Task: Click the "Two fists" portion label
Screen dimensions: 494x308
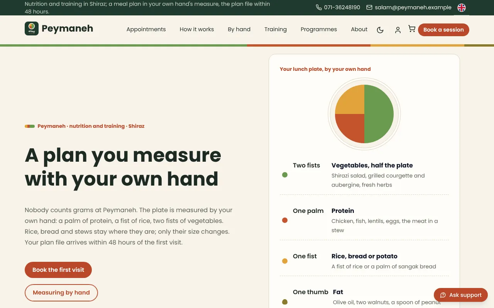Action: pos(306,165)
